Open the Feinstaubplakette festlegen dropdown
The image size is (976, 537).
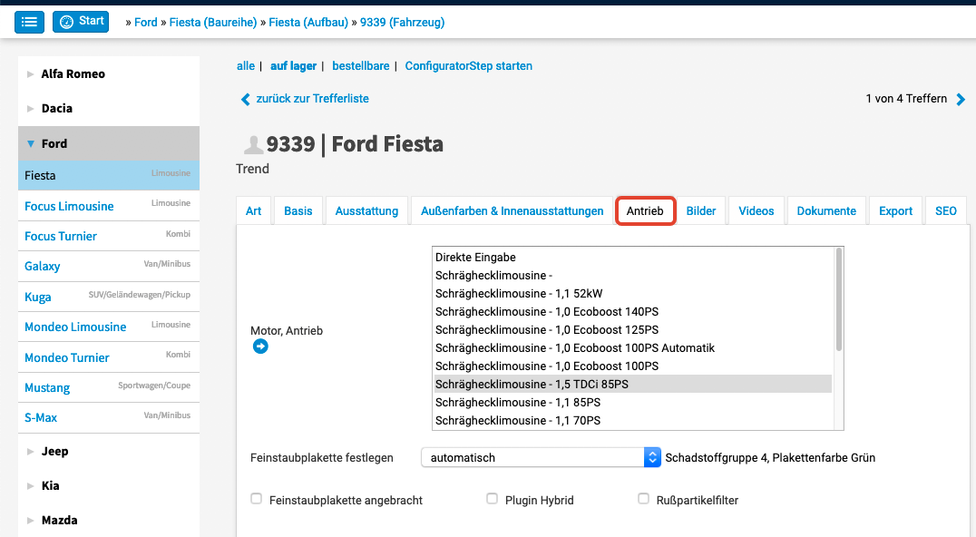pyautogui.click(x=541, y=458)
